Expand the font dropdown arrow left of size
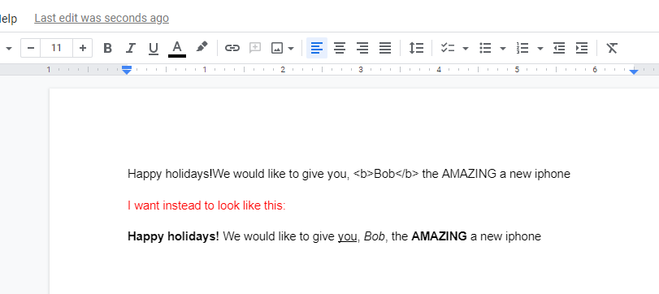The image size is (659, 294). (x=9, y=48)
